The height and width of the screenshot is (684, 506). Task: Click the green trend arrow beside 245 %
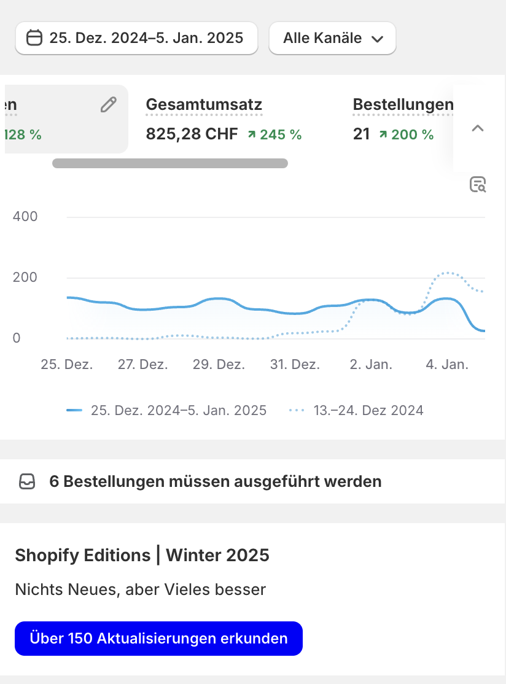pyautogui.click(x=252, y=134)
